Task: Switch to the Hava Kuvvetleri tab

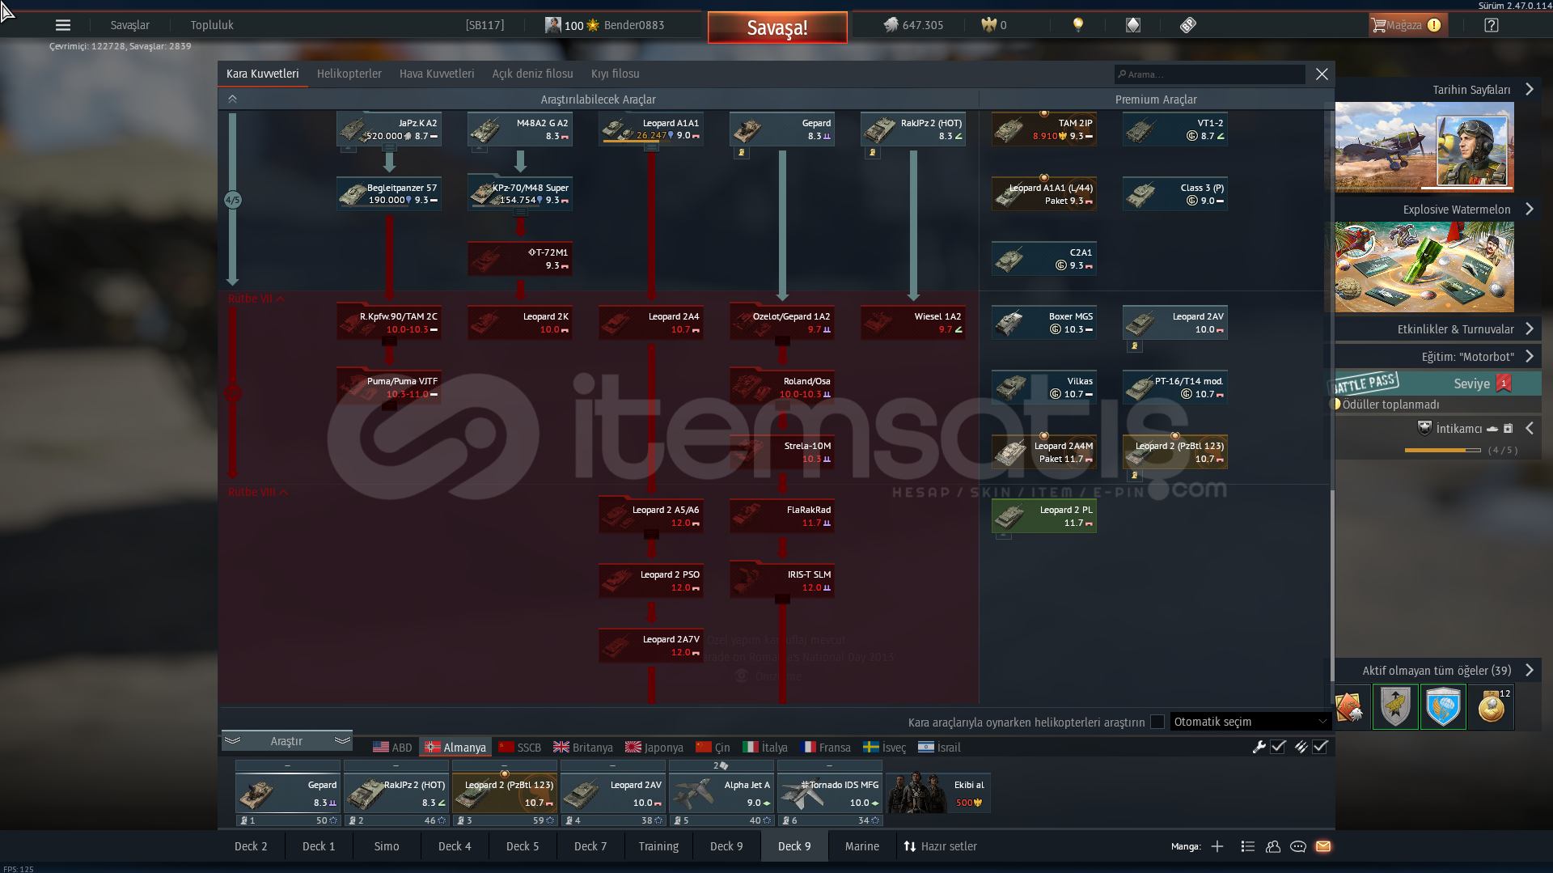Action: point(437,74)
